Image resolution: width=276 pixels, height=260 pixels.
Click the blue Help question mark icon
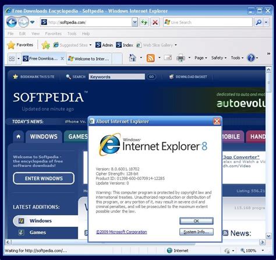coord(251,58)
